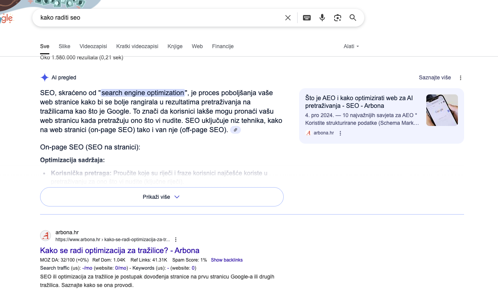Switch to the Web tab

click(197, 46)
